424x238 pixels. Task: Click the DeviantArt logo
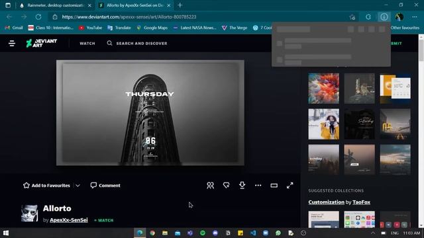(41, 43)
